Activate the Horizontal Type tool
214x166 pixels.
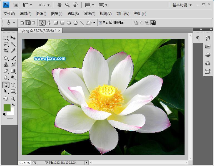13,85
